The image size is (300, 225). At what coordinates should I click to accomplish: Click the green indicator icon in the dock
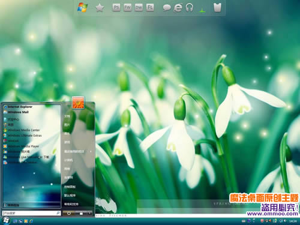[202, 10]
